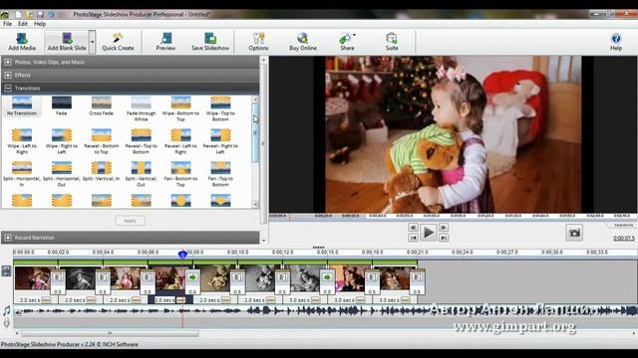Choose Wipe - Bottom to Top transition
The height and width of the screenshot is (358, 638).
180,108
